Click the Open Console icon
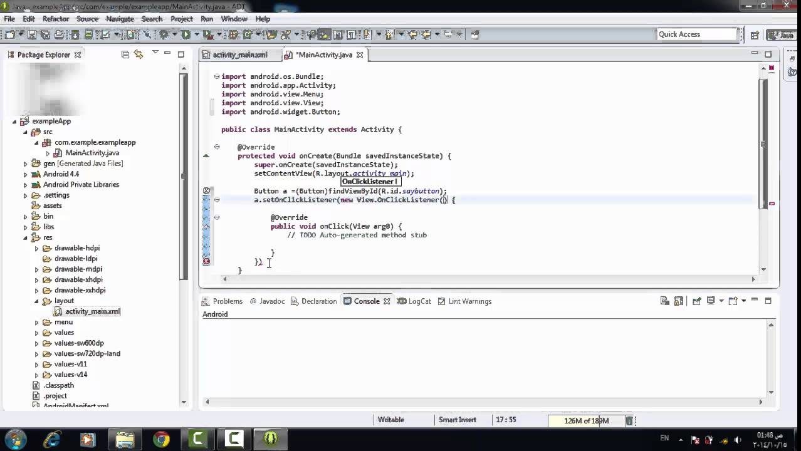Screen dimensions: 801x451 click(x=733, y=301)
